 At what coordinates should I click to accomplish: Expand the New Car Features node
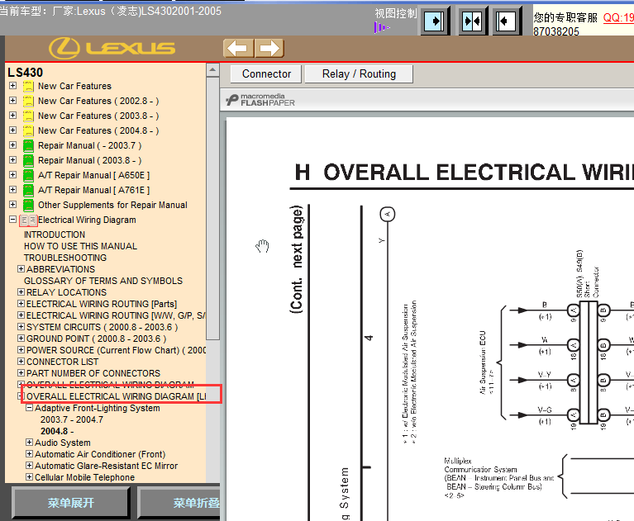tap(13, 86)
